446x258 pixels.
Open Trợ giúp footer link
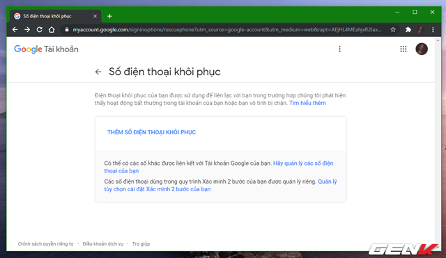pyautogui.click(x=141, y=244)
